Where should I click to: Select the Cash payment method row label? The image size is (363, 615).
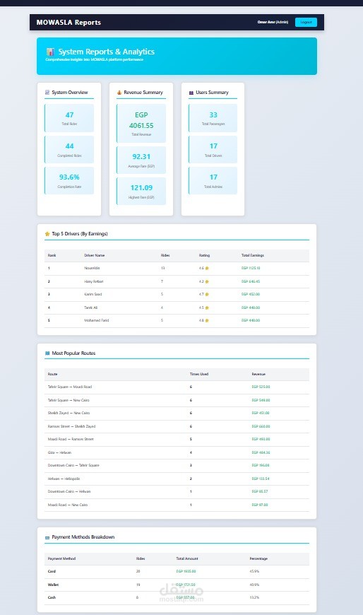point(52,598)
